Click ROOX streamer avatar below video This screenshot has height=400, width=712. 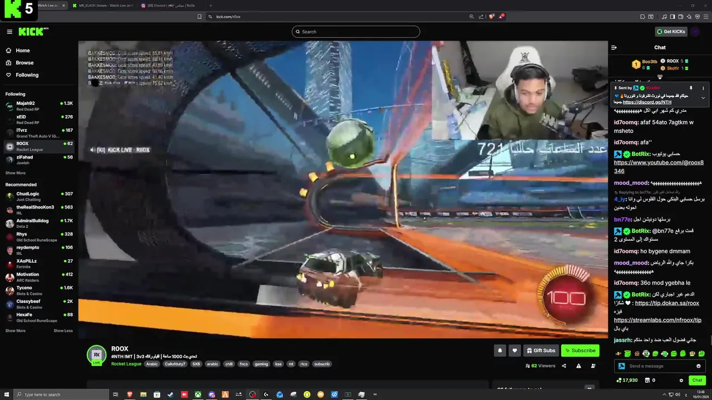click(96, 355)
